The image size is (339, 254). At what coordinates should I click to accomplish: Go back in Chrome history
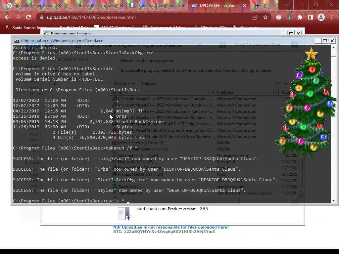coord(7,17)
